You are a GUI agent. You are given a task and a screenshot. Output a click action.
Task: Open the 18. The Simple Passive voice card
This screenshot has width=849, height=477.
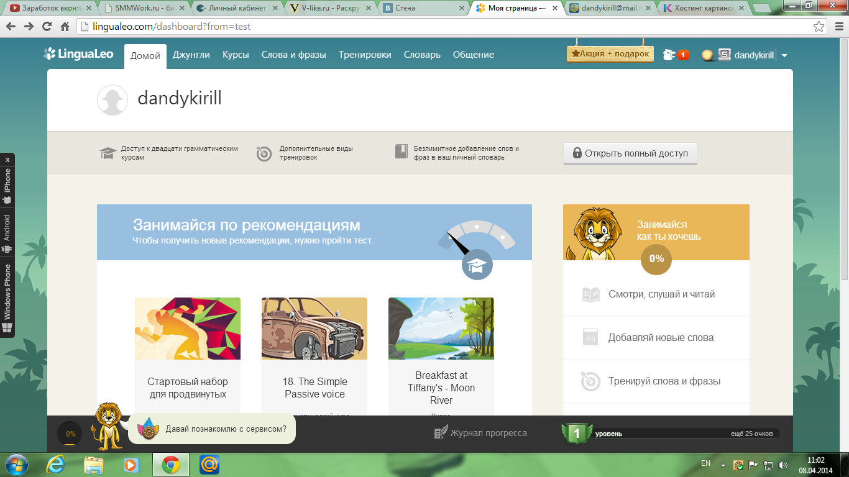point(314,356)
